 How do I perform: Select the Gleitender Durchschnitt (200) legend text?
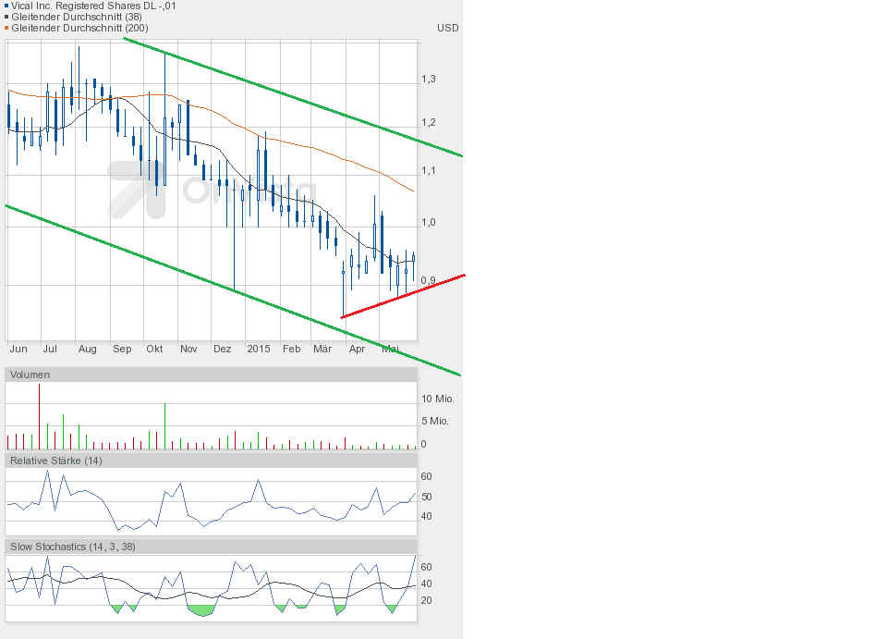click(x=79, y=28)
